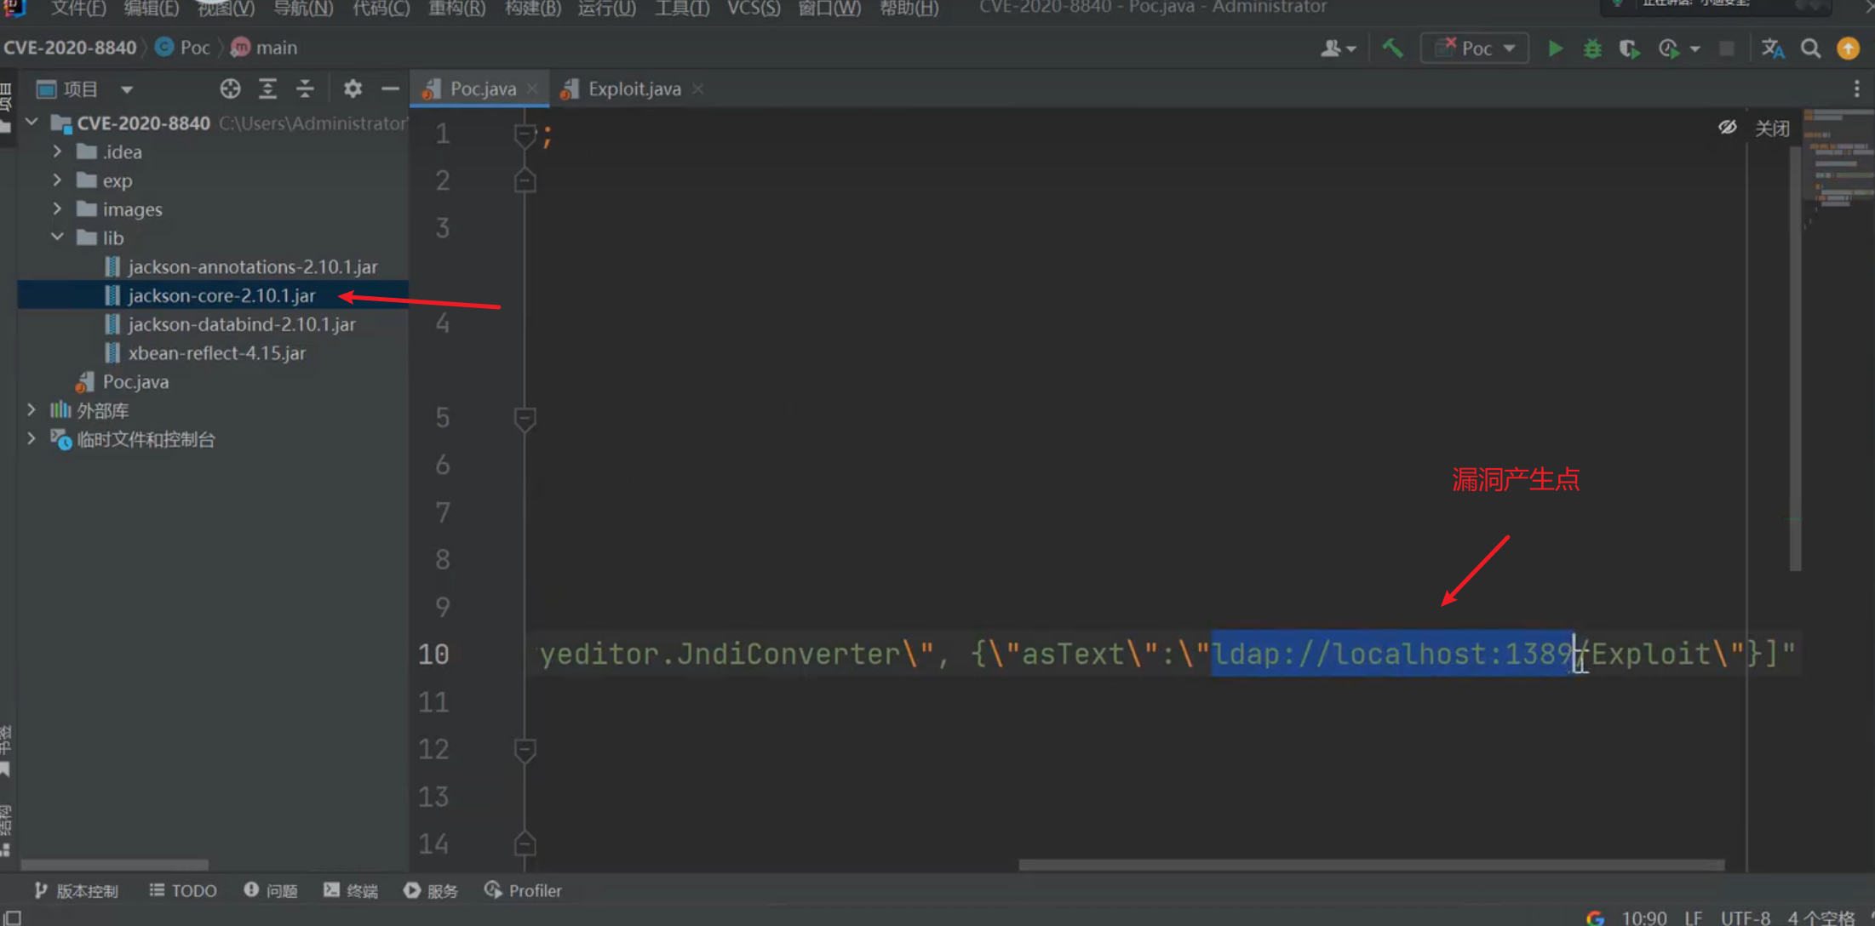
Task: Toggle code fold marker on line 12
Action: point(525,750)
